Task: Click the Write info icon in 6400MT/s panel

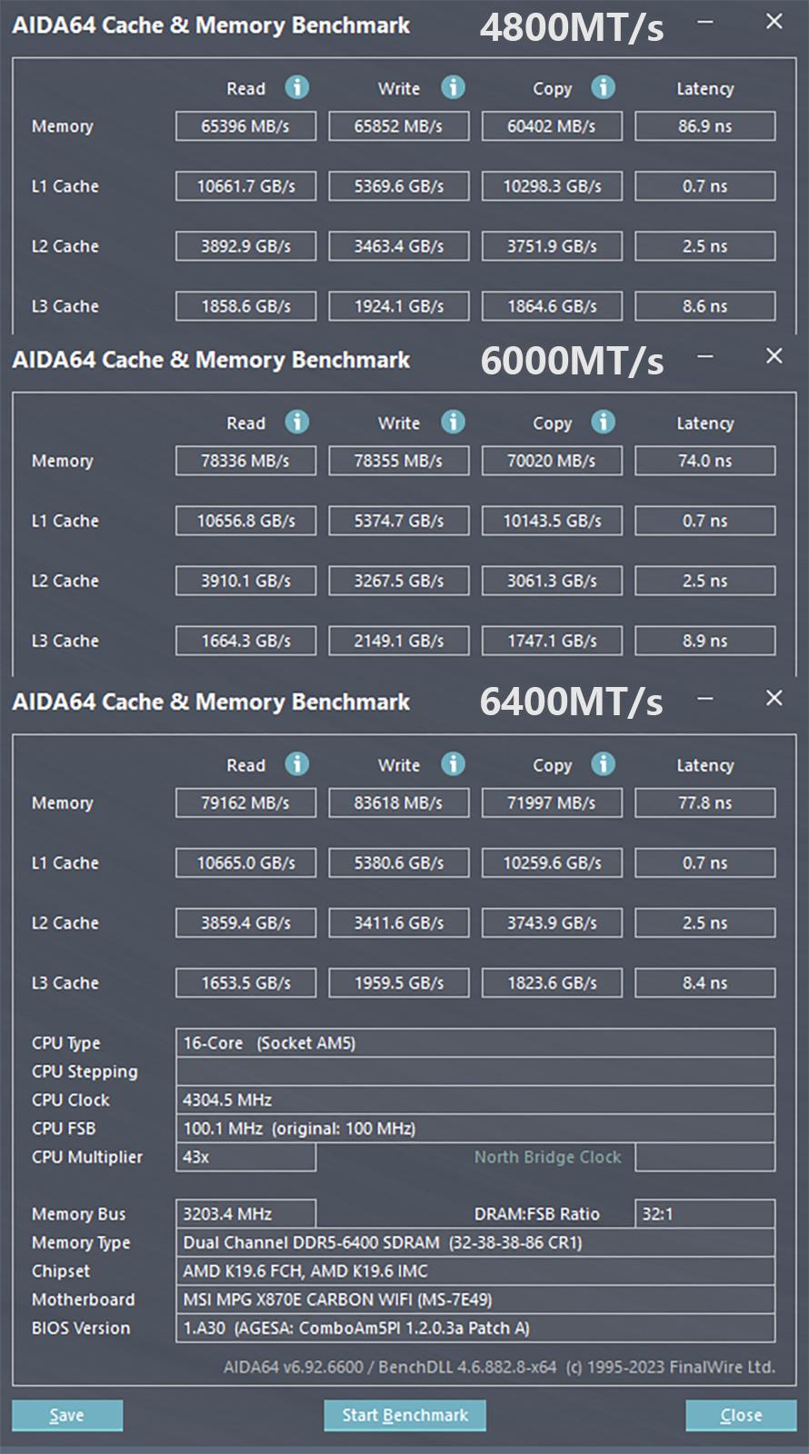Action: click(x=454, y=764)
